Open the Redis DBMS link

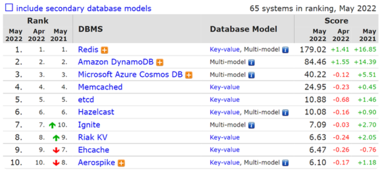[x=88, y=50]
